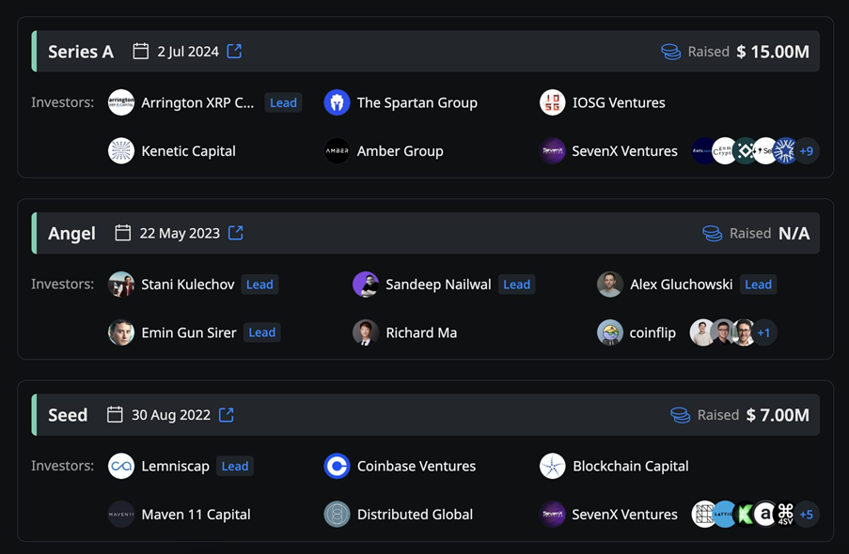Open the "Amber Group" investor name

coord(401,151)
